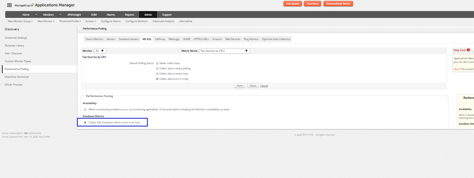
Task: Open Downtime Scheduler in sidebar
Action: pyautogui.click(x=17, y=77)
